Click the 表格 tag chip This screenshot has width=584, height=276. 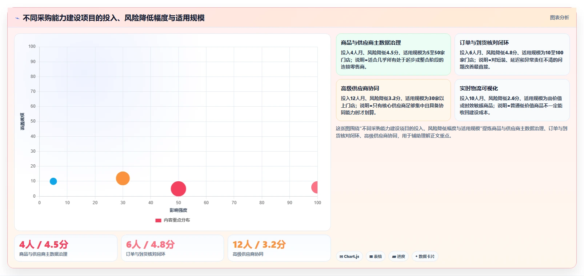tap(376, 256)
